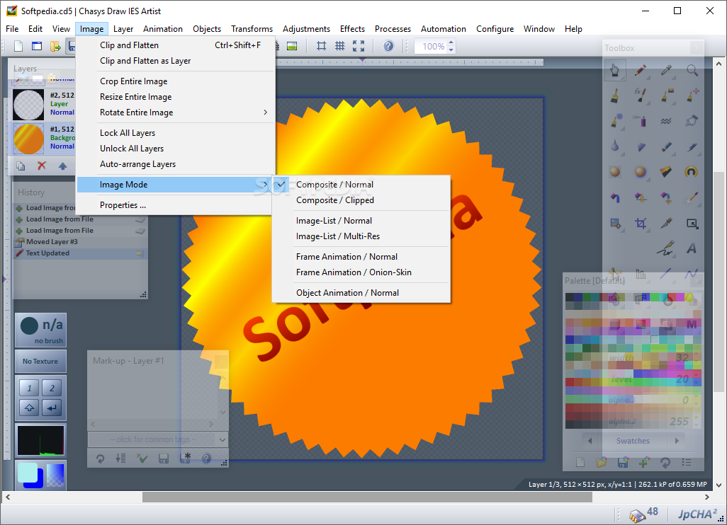The image size is (727, 525).
Task: Choose Resize Entire Image menu entry
Action: click(x=175, y=97)
